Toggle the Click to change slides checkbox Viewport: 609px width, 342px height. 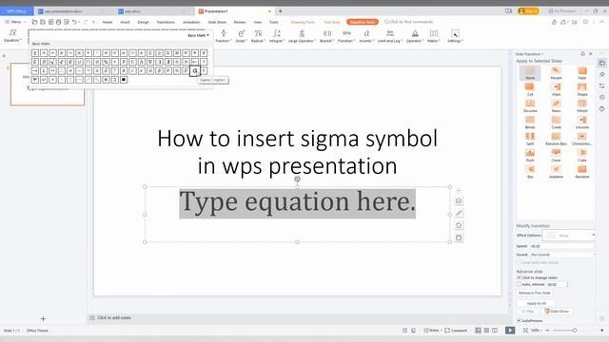coord(519,277)
